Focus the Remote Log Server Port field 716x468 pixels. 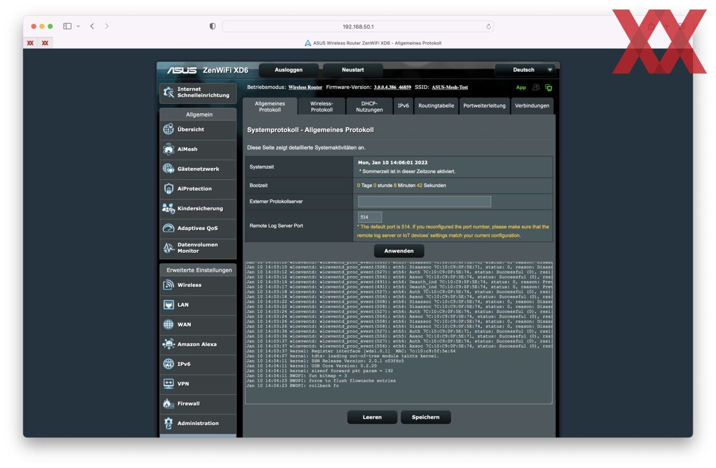370,217
